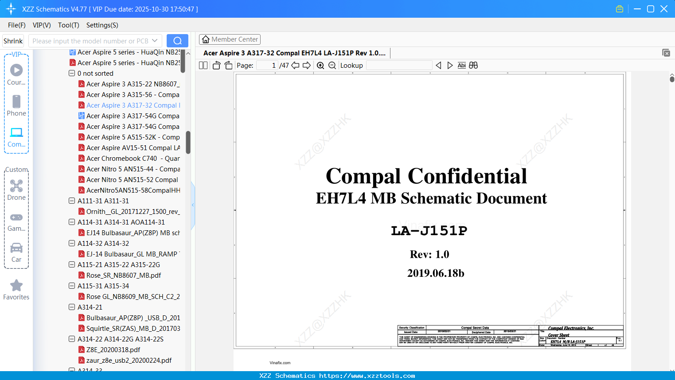Open Acer Aspire AV15-51 Compal file

tap(129, 147)
